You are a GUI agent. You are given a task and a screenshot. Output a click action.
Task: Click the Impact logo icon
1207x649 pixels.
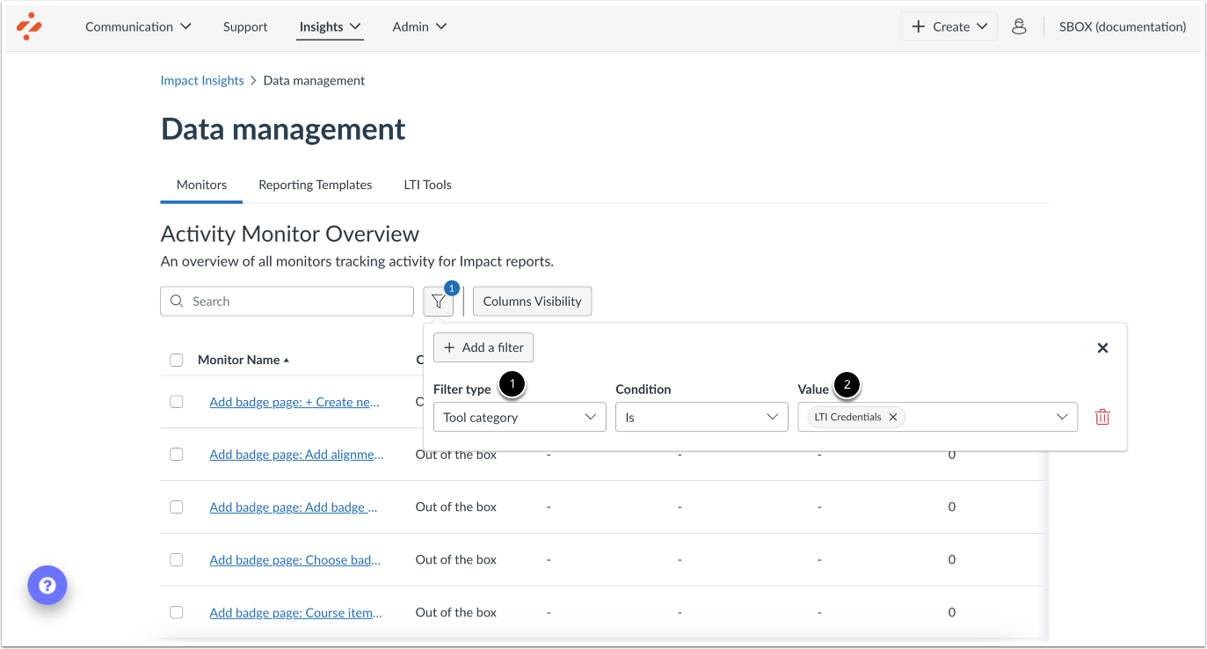click(x=29, y=26)
